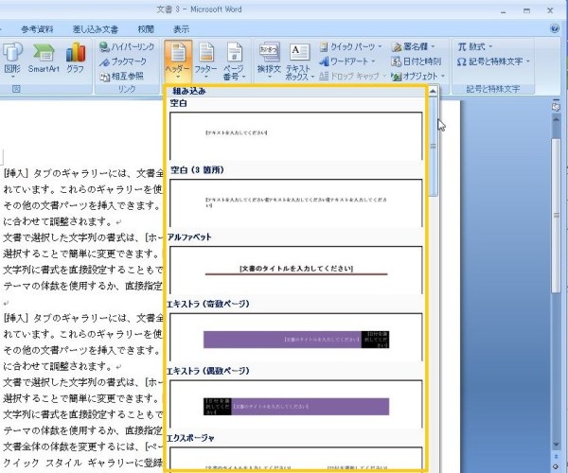Open the フッター footer gallery
568x473 pixels.
[205, 59]
